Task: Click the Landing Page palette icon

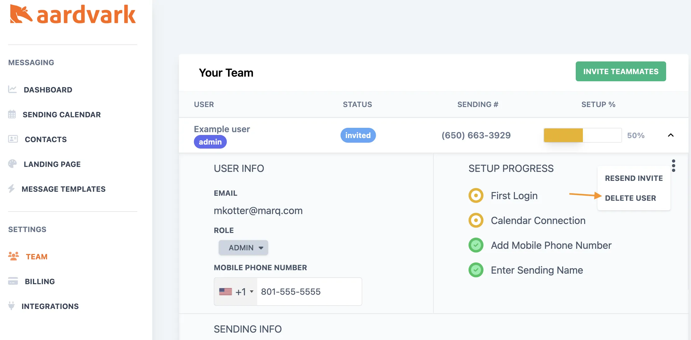Action: (12, 164)
